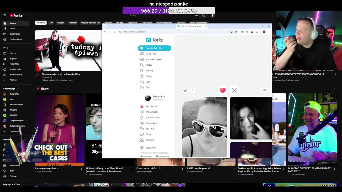This screenshot has width=342, height=192.
Task: Select the Wszystko filter chip
Action: [x=41, y=23]
